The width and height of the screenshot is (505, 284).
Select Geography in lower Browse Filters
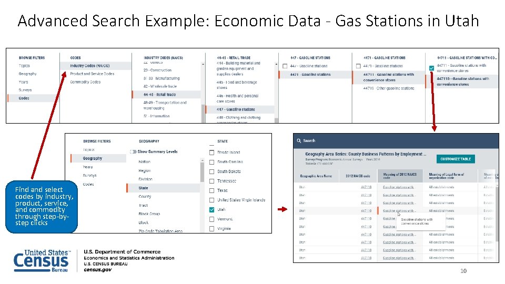click(92, 158)
